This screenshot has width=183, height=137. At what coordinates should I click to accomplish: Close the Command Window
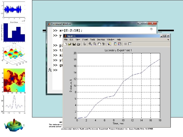152,23
